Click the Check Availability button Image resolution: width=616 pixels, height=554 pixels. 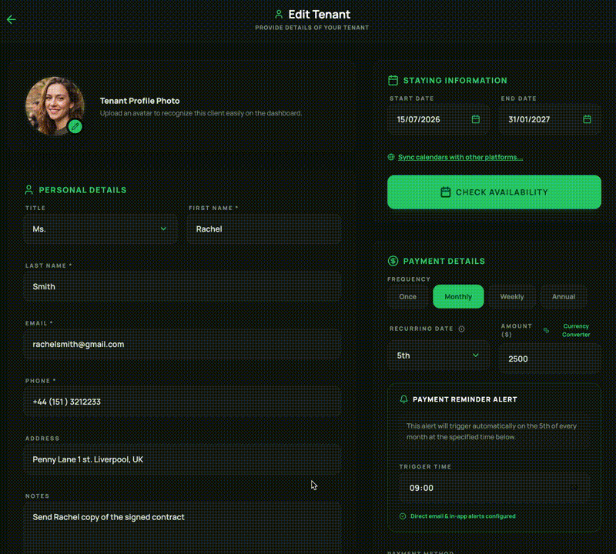[494, 192]
